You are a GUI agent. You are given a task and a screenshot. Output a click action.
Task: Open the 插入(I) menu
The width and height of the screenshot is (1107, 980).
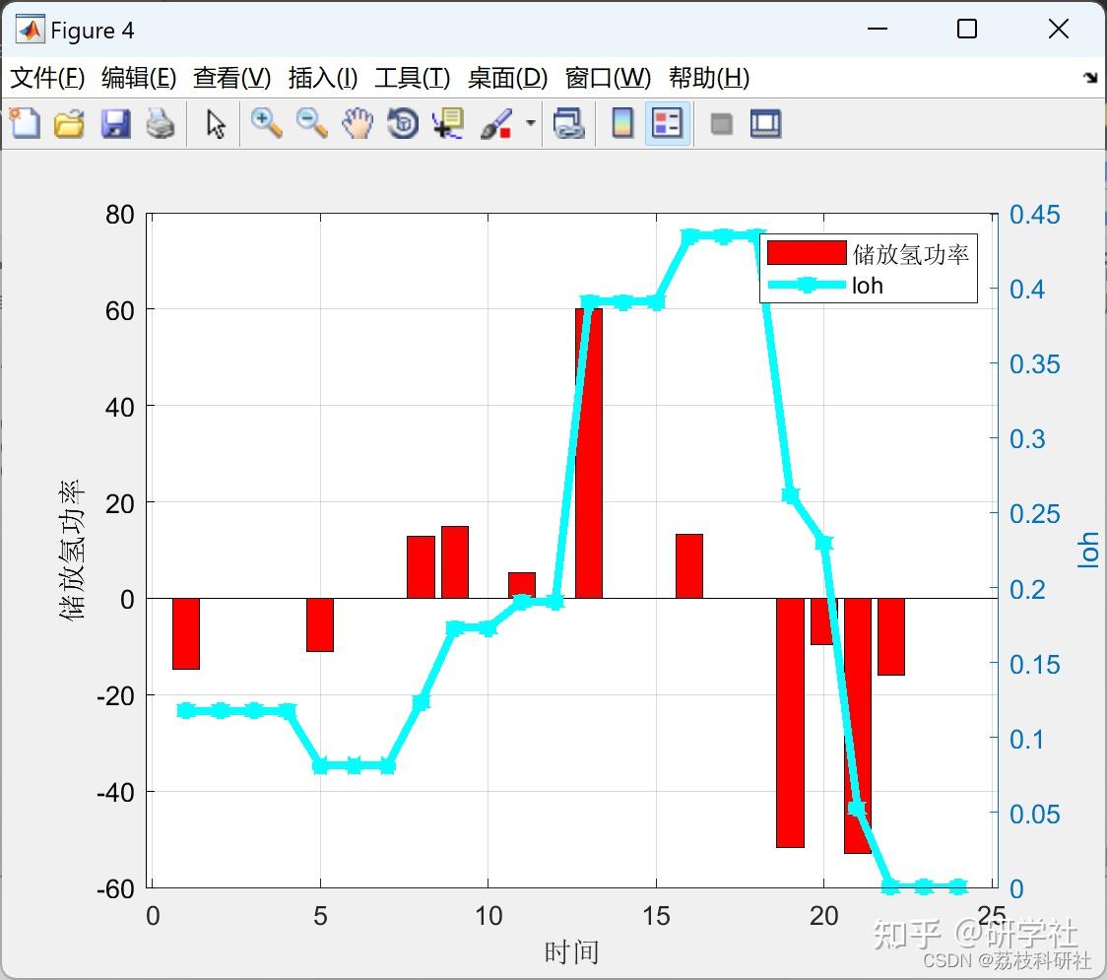(323, 78)
